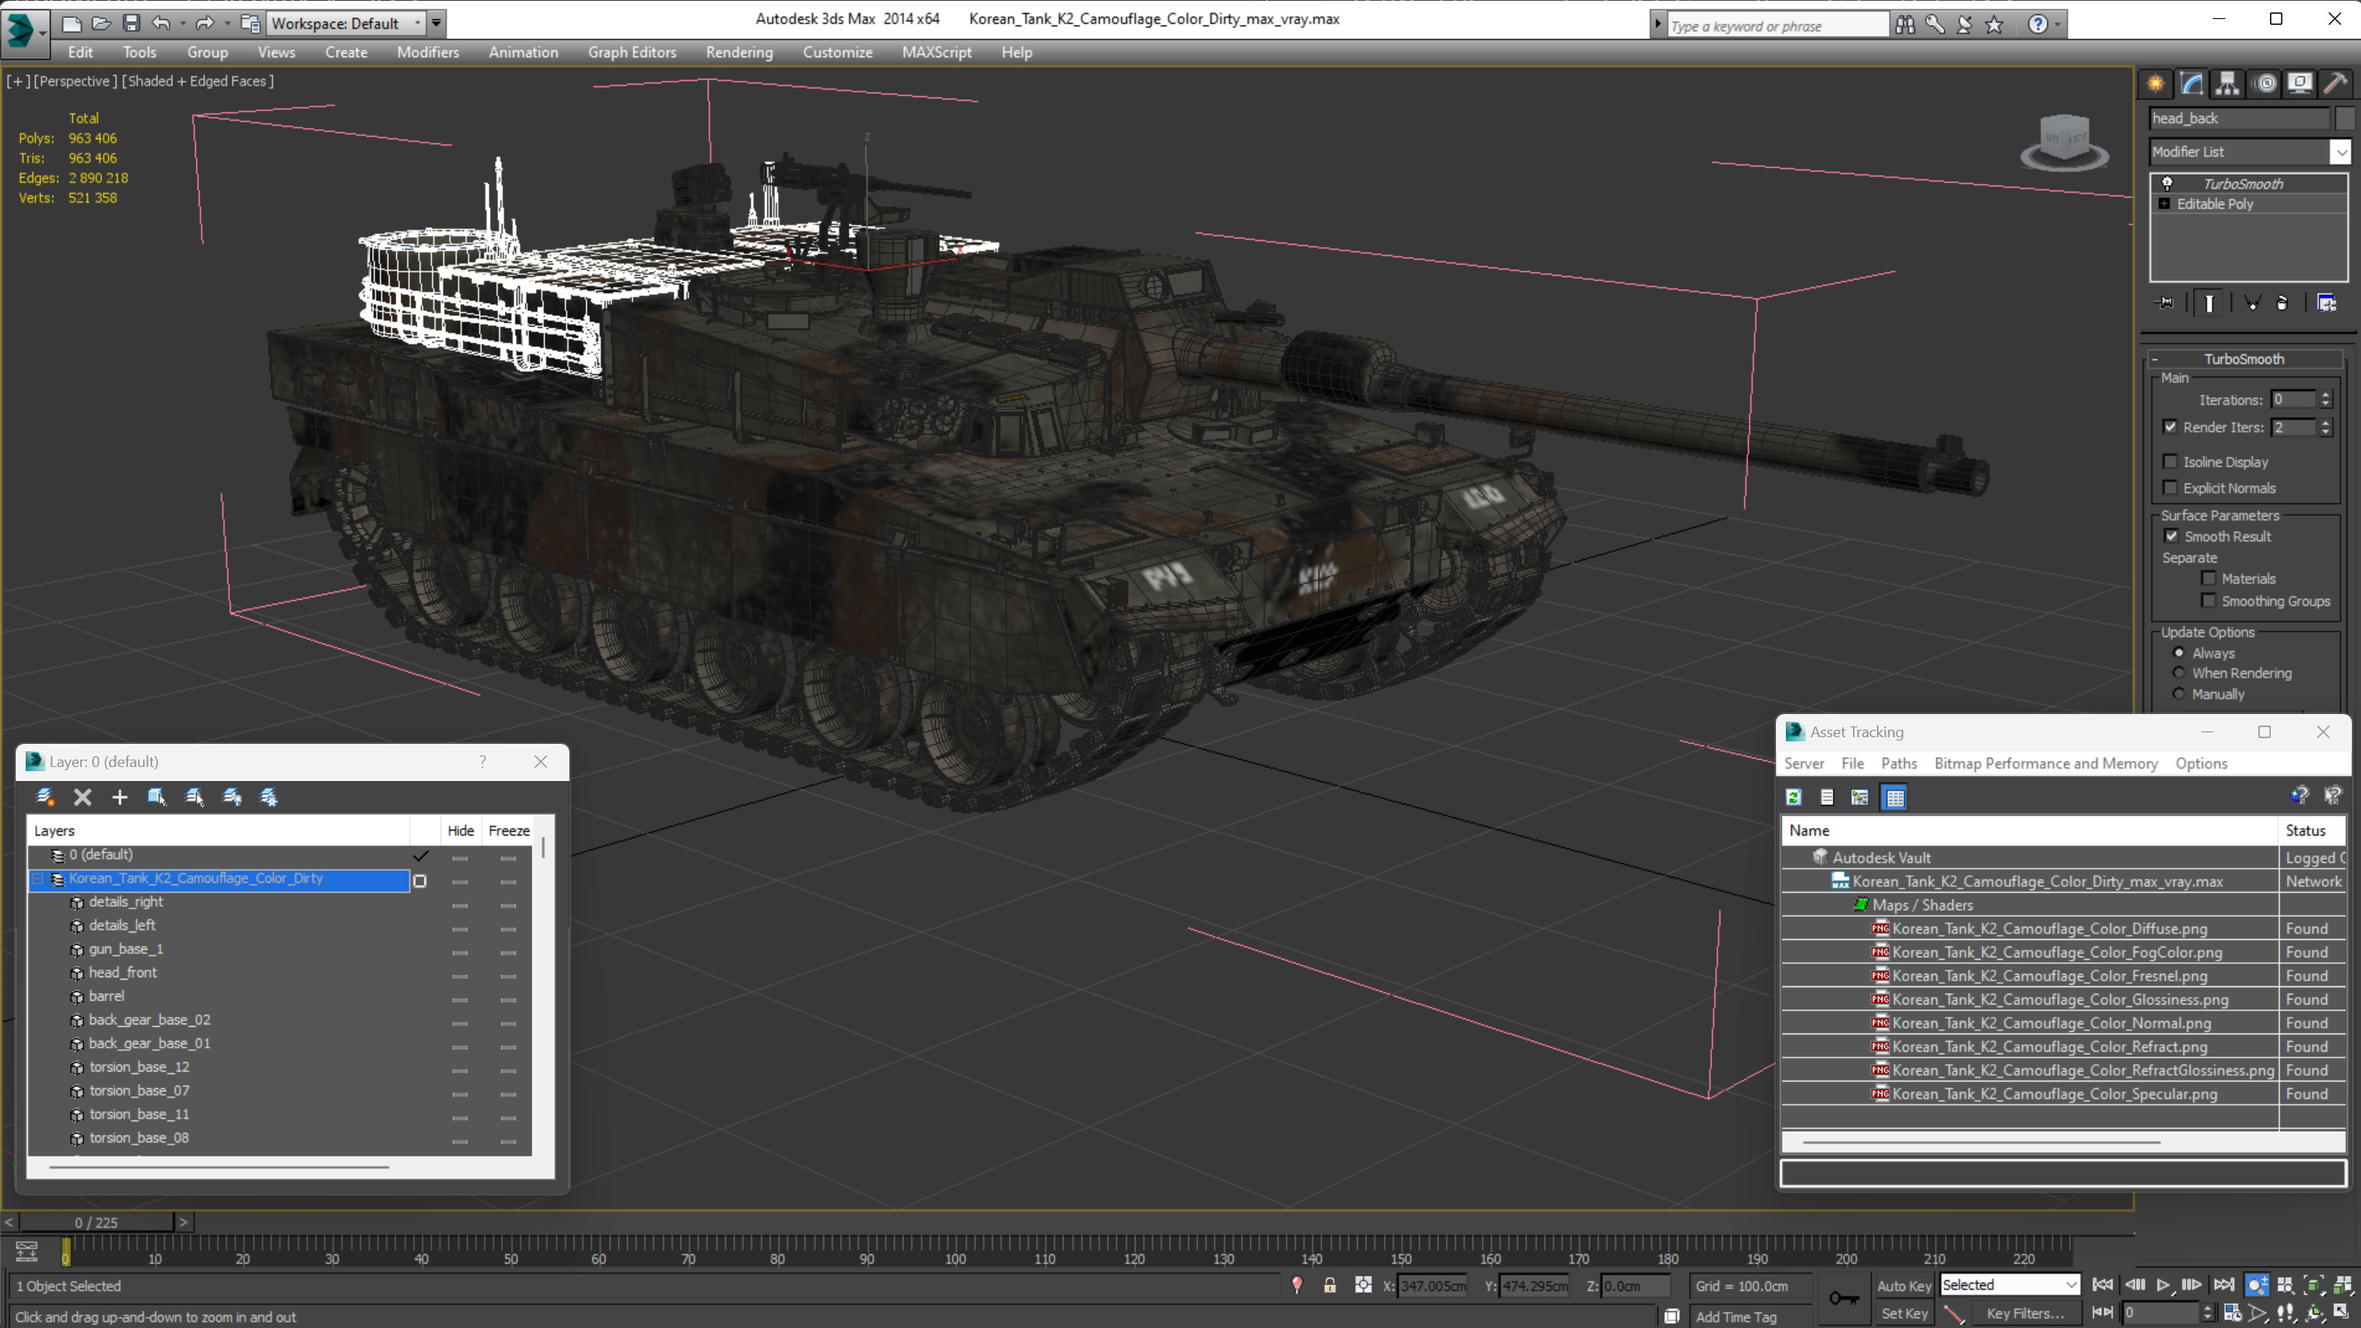The image size is (2361, 1328).
Task: Enable Separate by Smoothing Groups checkbox
Action: click(2209, 602)
